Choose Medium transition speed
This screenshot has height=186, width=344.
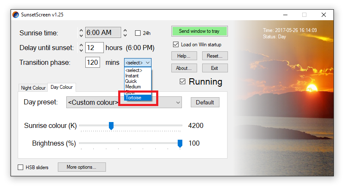tap(138, 87)
